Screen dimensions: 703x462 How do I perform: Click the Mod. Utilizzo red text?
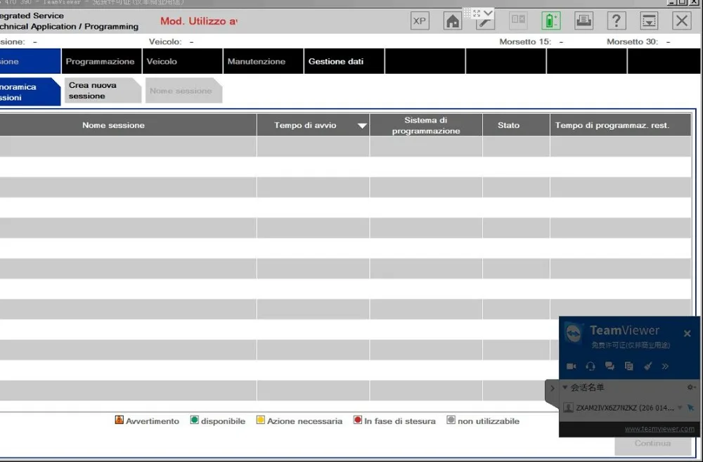199,21
